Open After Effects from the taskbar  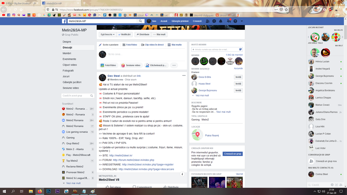[x=57, y=191]
